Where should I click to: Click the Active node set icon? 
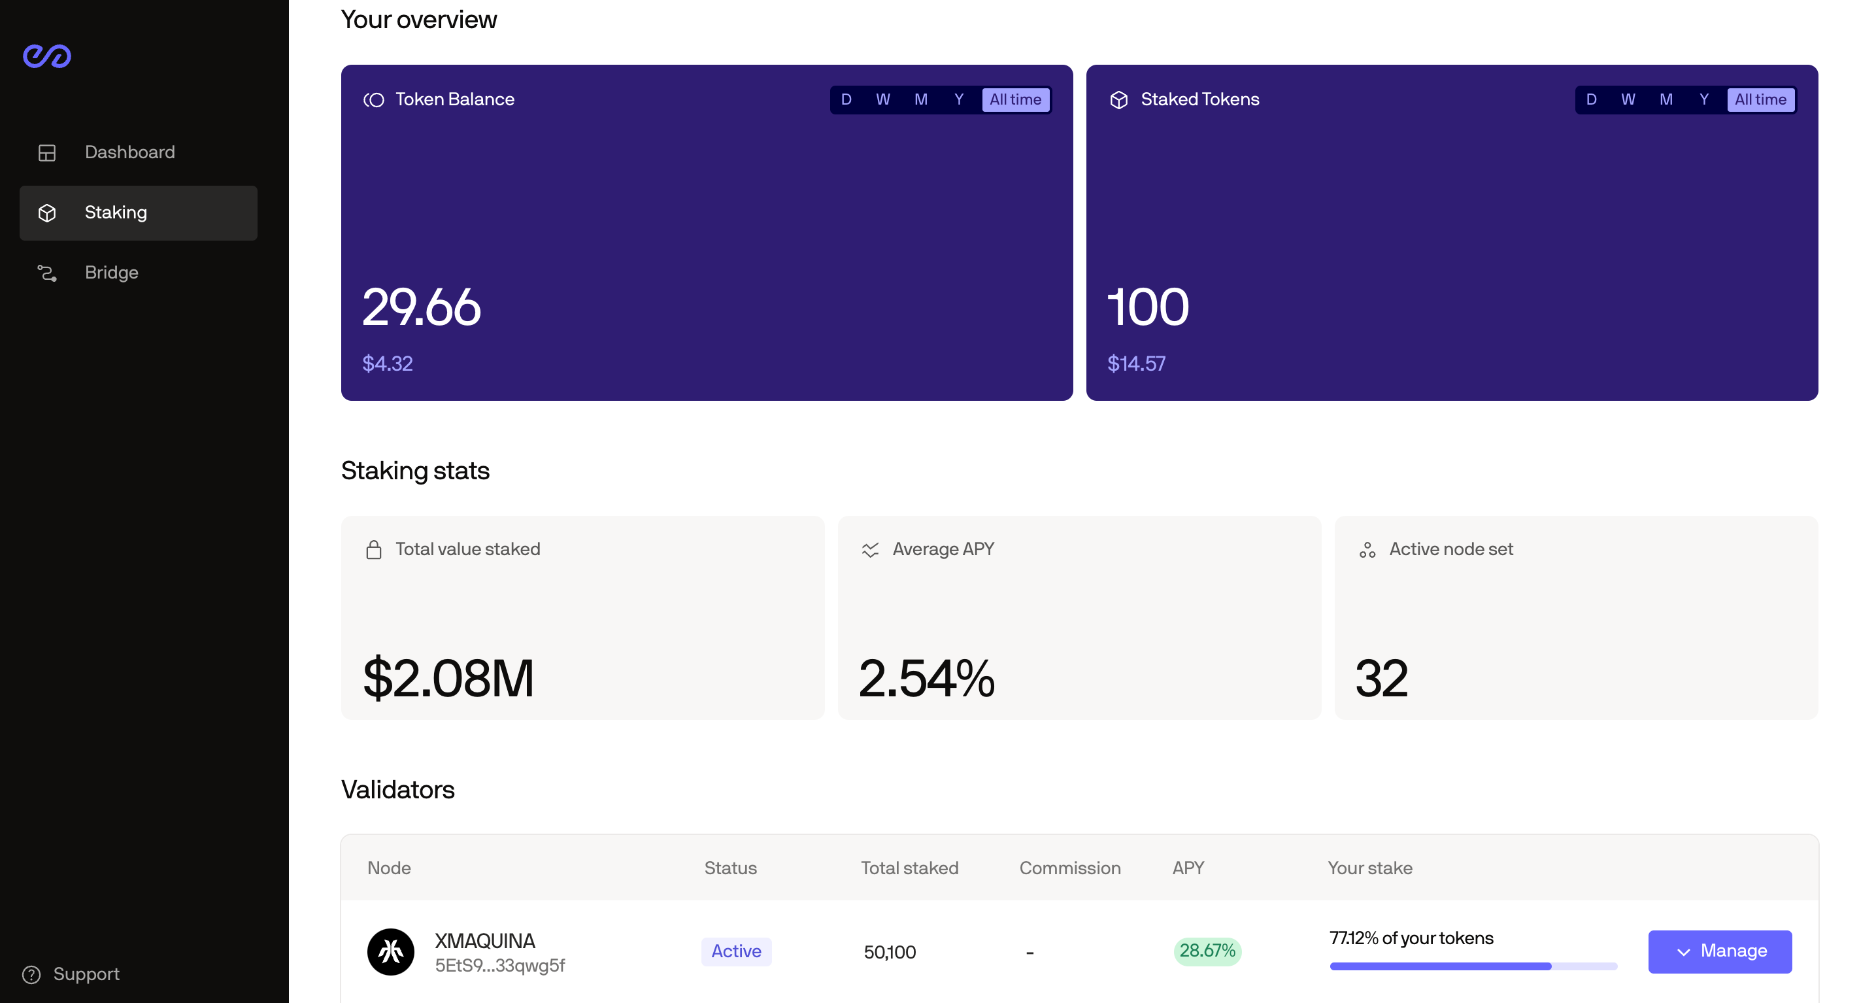1369,549
